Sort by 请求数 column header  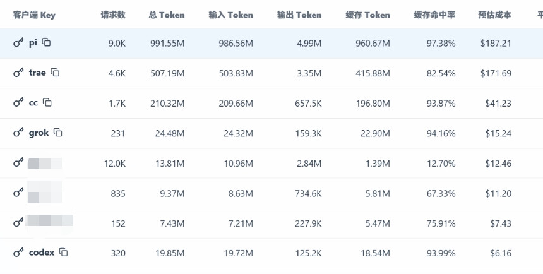coord(113,15)
